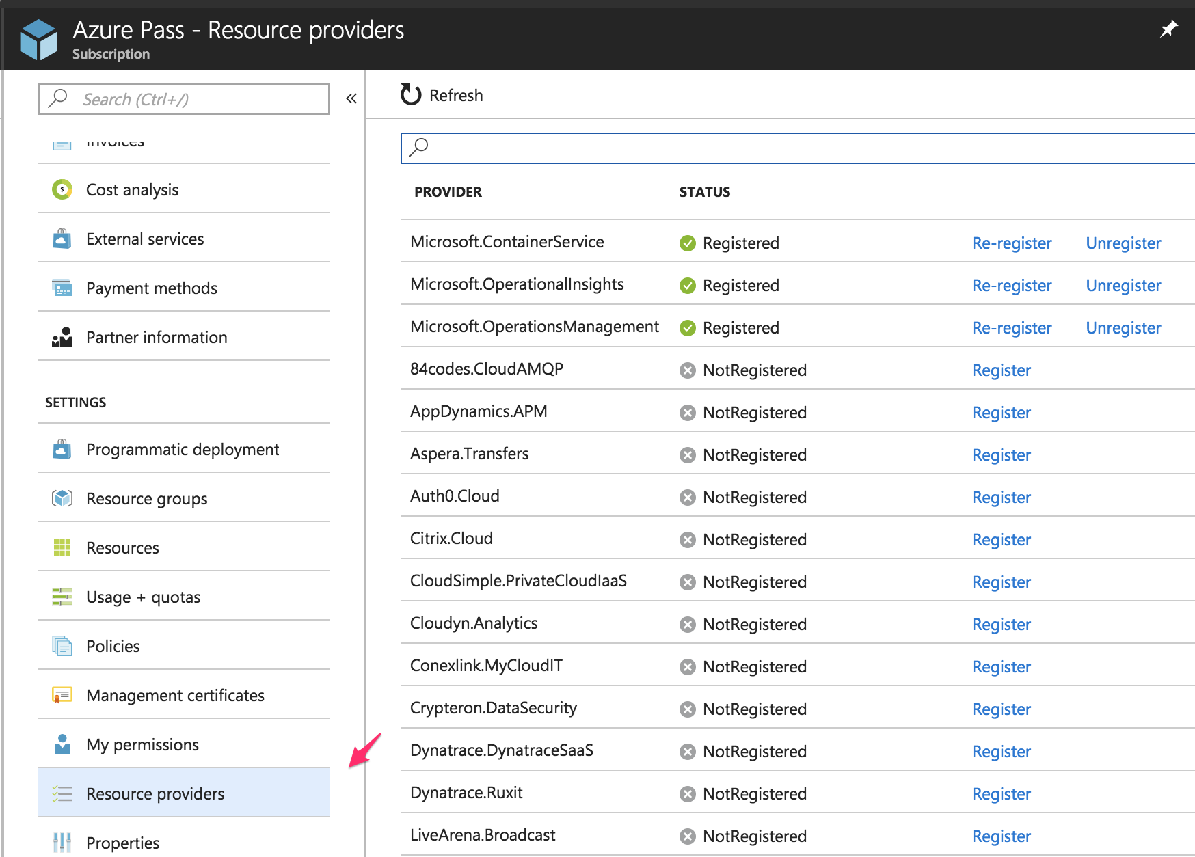The height and width of the screenshot is (857, 1195).
Task: Focus the sidebar Search (Ctrl+/) field
Action: [184, 99]
